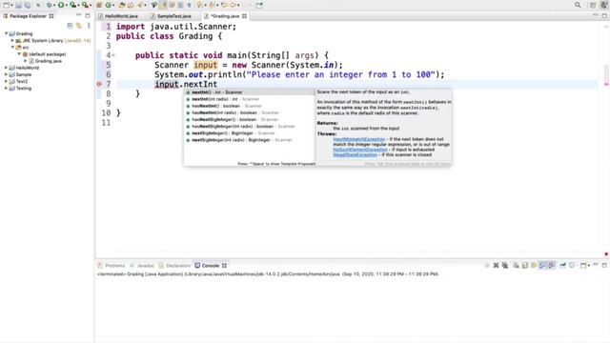Click line 7 in the code editor
This screenshot has width=610, height=343.
click(x=357, y=84)
